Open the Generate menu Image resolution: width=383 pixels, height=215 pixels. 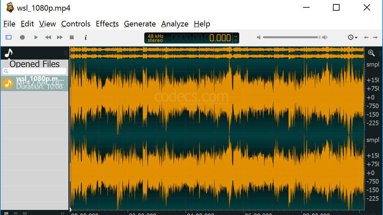[139, 24]
